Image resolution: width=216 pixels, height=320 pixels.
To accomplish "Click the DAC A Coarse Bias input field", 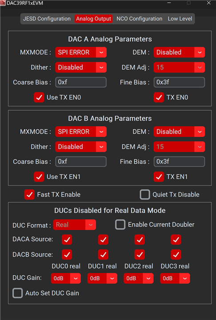I will tap(81, 82).
